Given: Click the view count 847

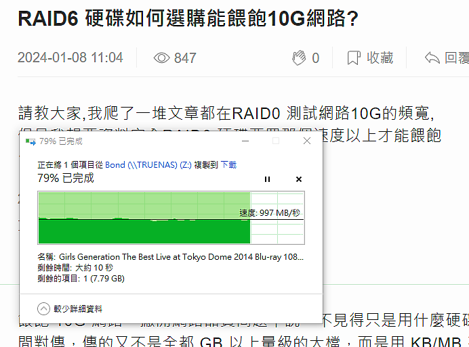Looking at the screenshot, I should pos(185,58).
